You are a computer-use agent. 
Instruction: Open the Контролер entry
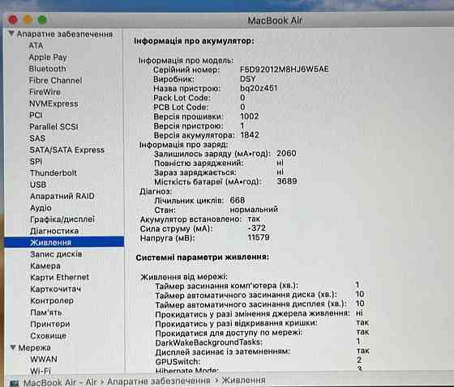point(52,301)
